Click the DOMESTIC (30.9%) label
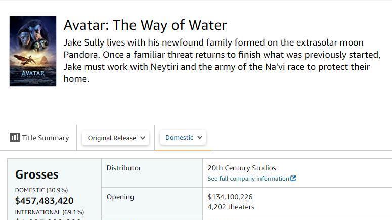 point(41,190)
